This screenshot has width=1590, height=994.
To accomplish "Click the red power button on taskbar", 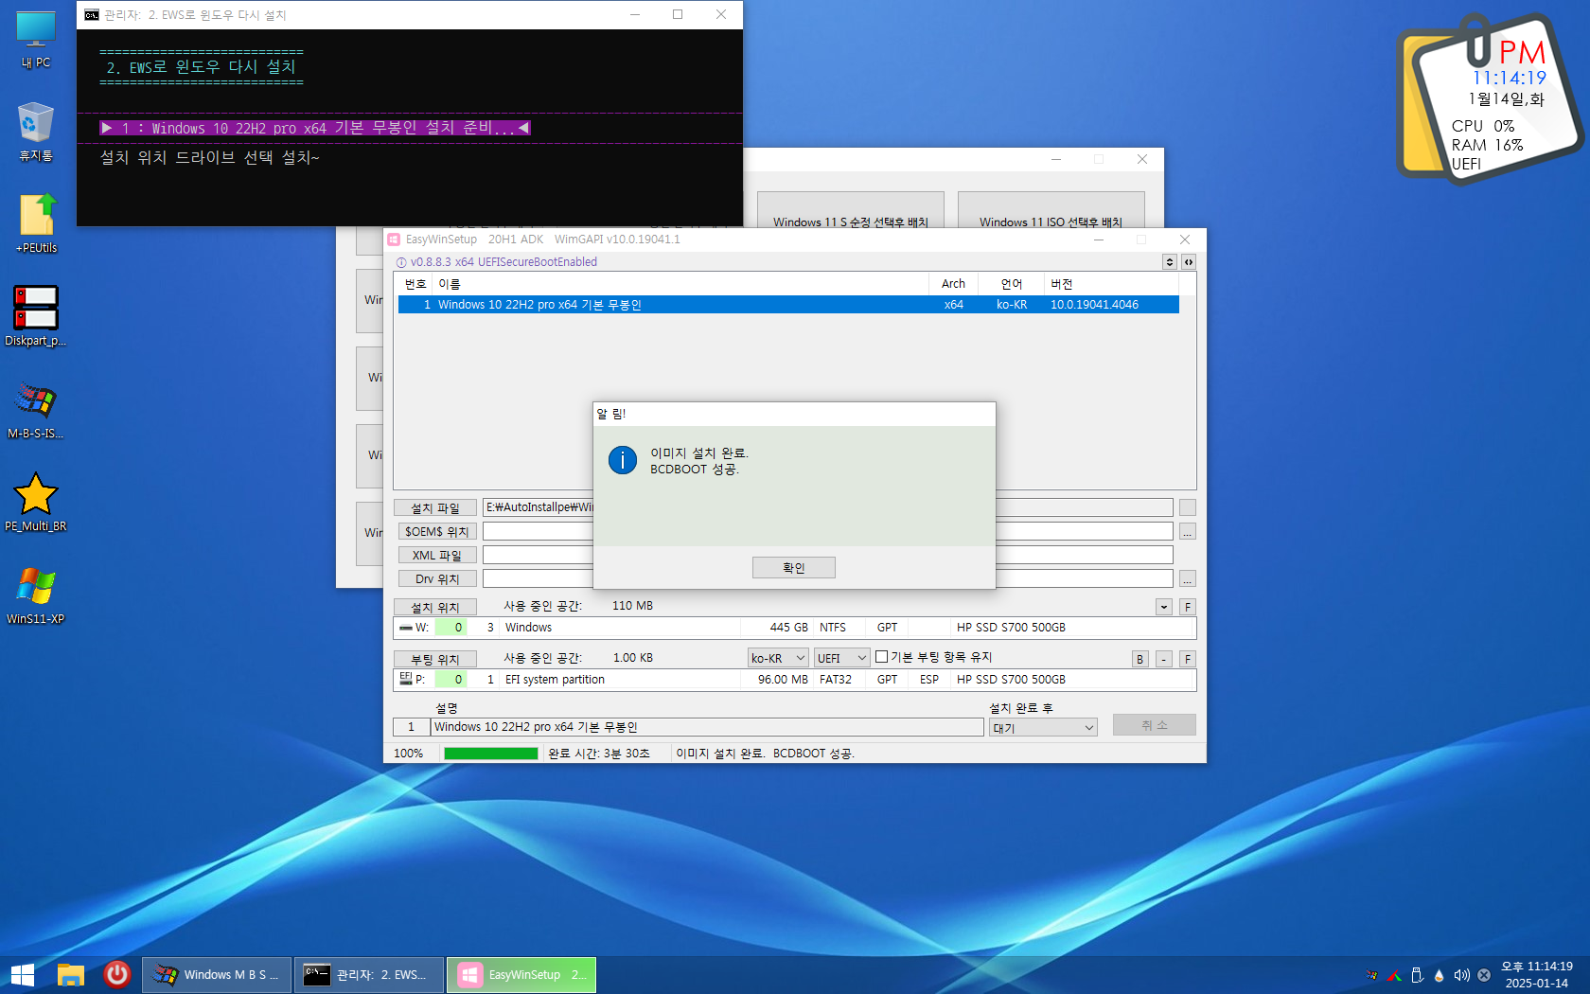I will (x=117, y=974).
